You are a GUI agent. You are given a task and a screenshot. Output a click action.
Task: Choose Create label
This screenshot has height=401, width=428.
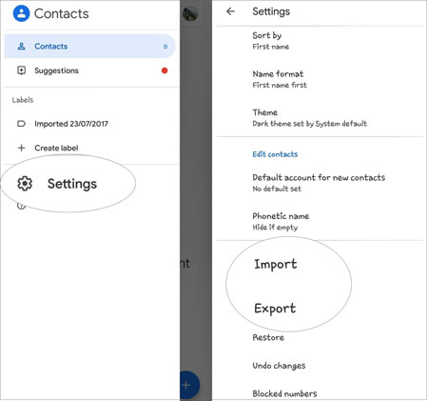click(89, 148)
